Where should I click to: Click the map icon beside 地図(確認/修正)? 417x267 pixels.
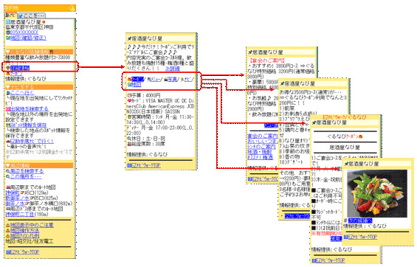tap(7, 38)
